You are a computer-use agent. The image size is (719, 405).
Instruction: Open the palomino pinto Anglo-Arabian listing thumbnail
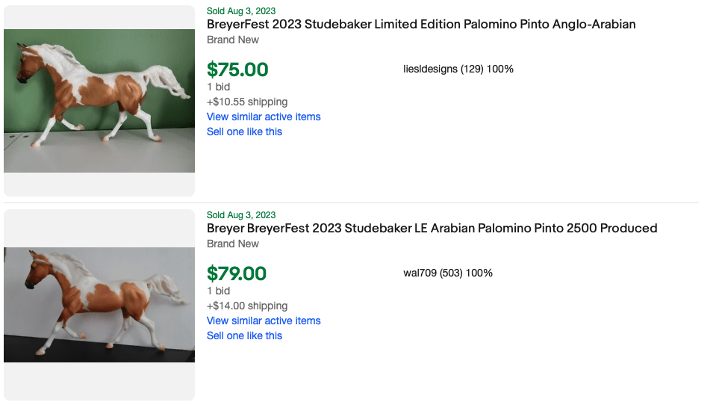pyautogui.click(x=99, y=101)
